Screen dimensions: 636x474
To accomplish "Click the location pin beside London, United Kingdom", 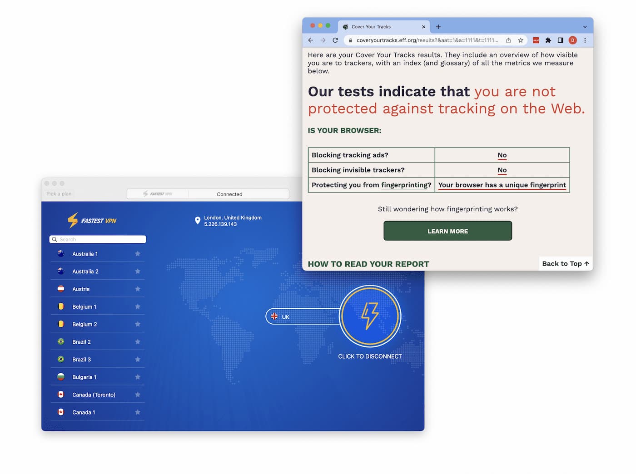I will pos(198,220).
